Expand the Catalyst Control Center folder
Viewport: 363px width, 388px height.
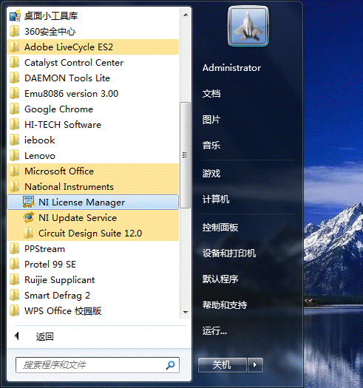(93, 63)
